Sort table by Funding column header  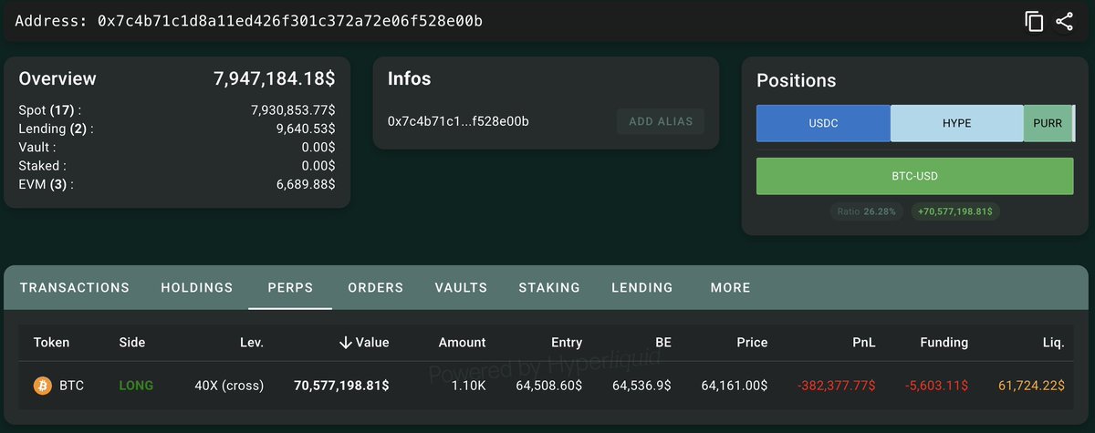click(x=944, y=343)
